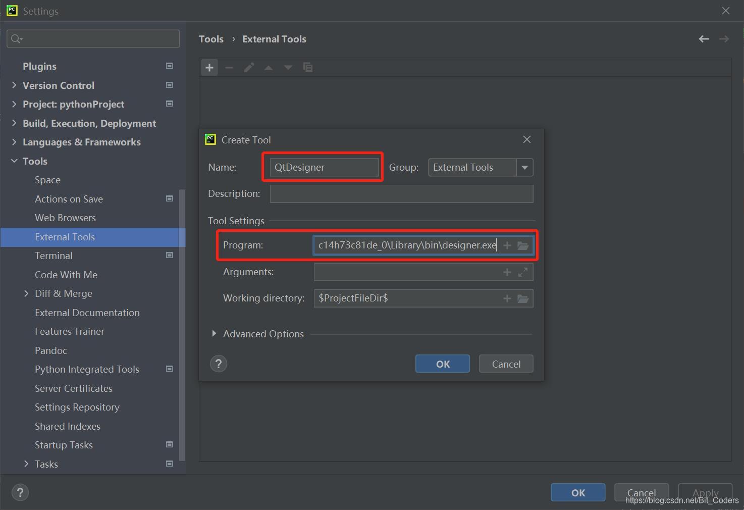The image size is (744, 510).
Task: Open Features Trainer settings
Action: (70, 331)
